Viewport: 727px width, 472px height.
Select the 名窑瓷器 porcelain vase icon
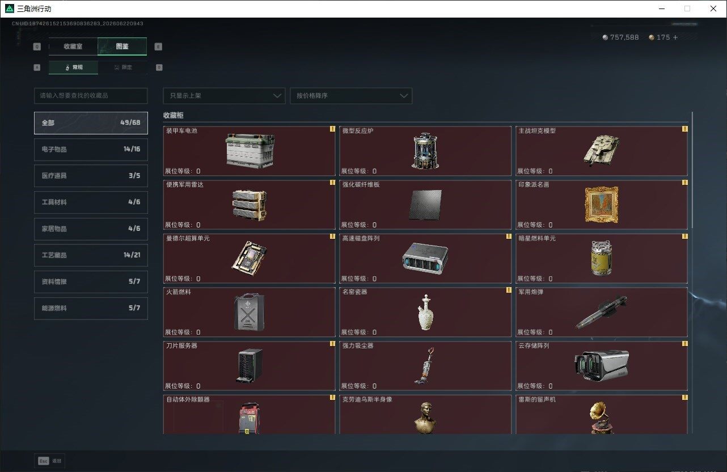425,312
